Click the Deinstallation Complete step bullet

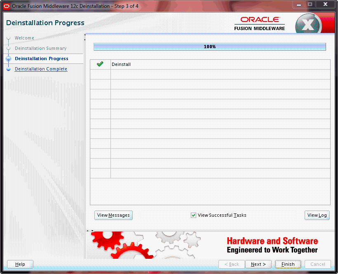coord(9,69)
